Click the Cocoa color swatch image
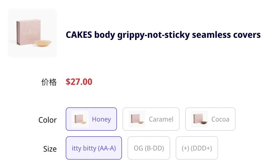 coord(200,119)
